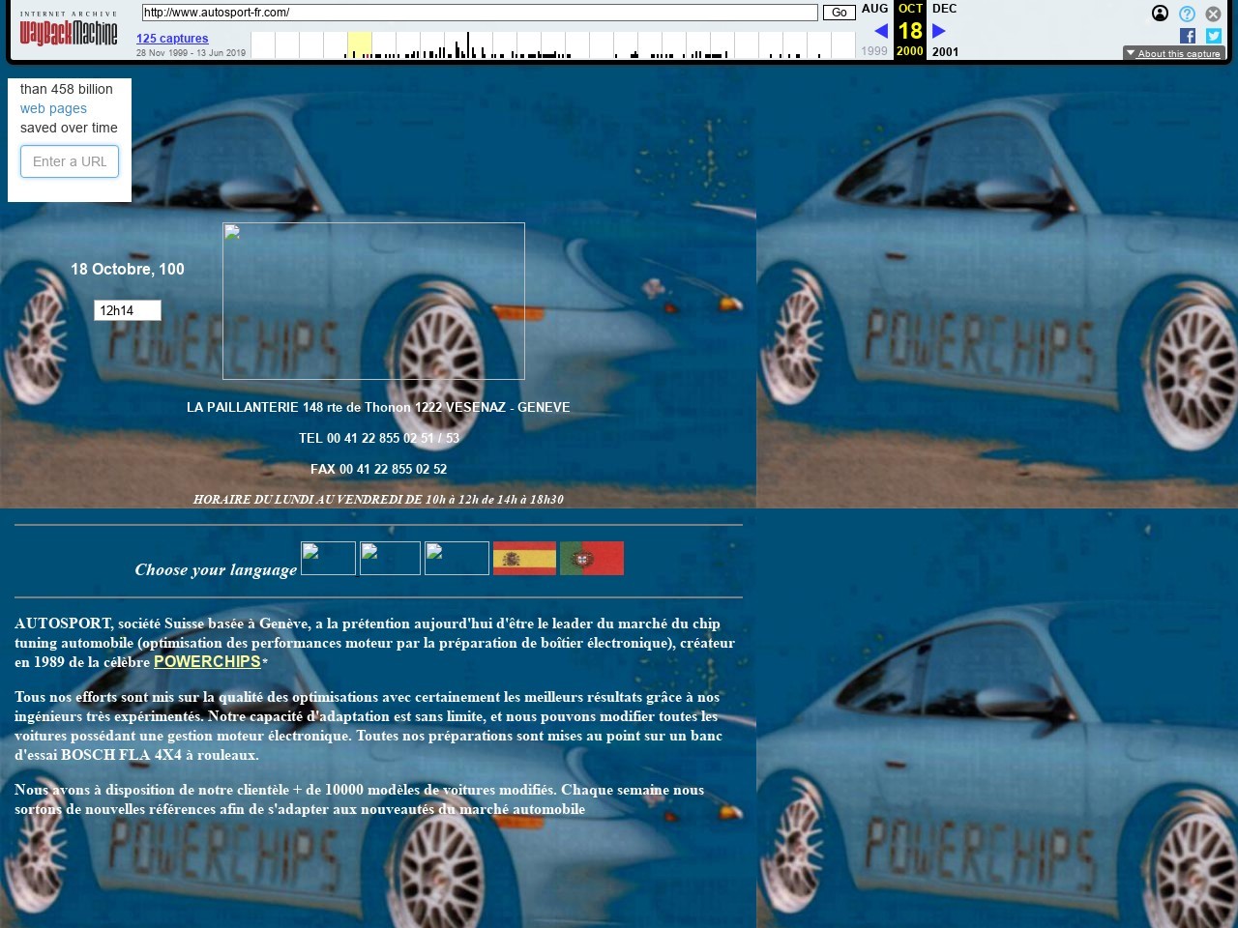The image size is (1238, 928).
Task: Open the Wayback help icon
Action: 1187,14
